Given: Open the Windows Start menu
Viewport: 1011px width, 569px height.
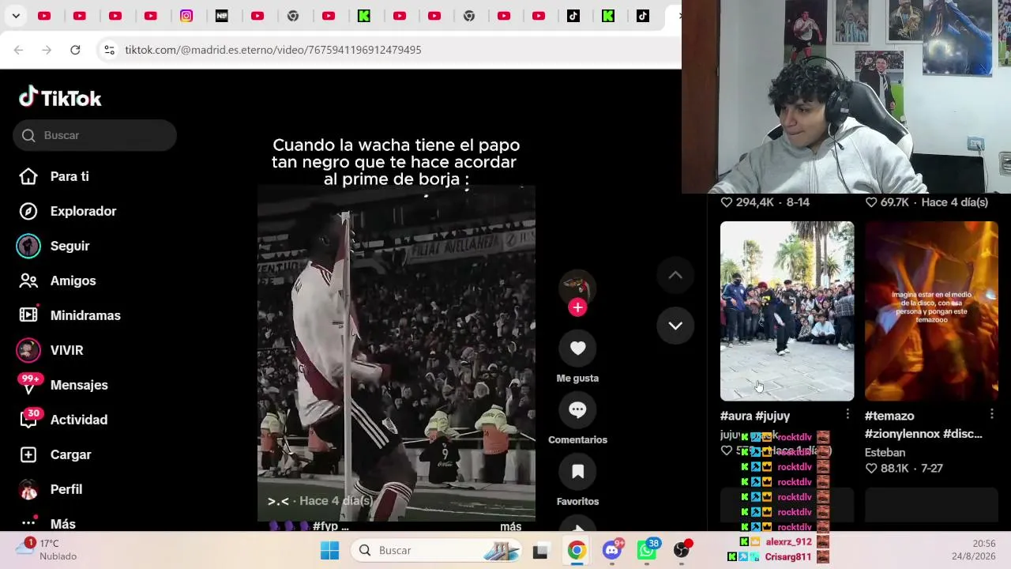Looking at the screenshot, I should (329, 550).
